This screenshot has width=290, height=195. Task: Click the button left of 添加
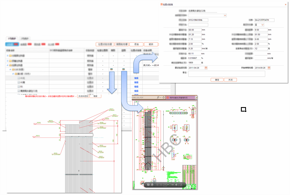click(122, 44)
